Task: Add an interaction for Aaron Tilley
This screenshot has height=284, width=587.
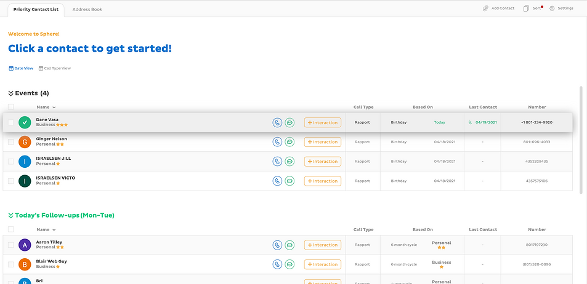Action: point(322,245)
